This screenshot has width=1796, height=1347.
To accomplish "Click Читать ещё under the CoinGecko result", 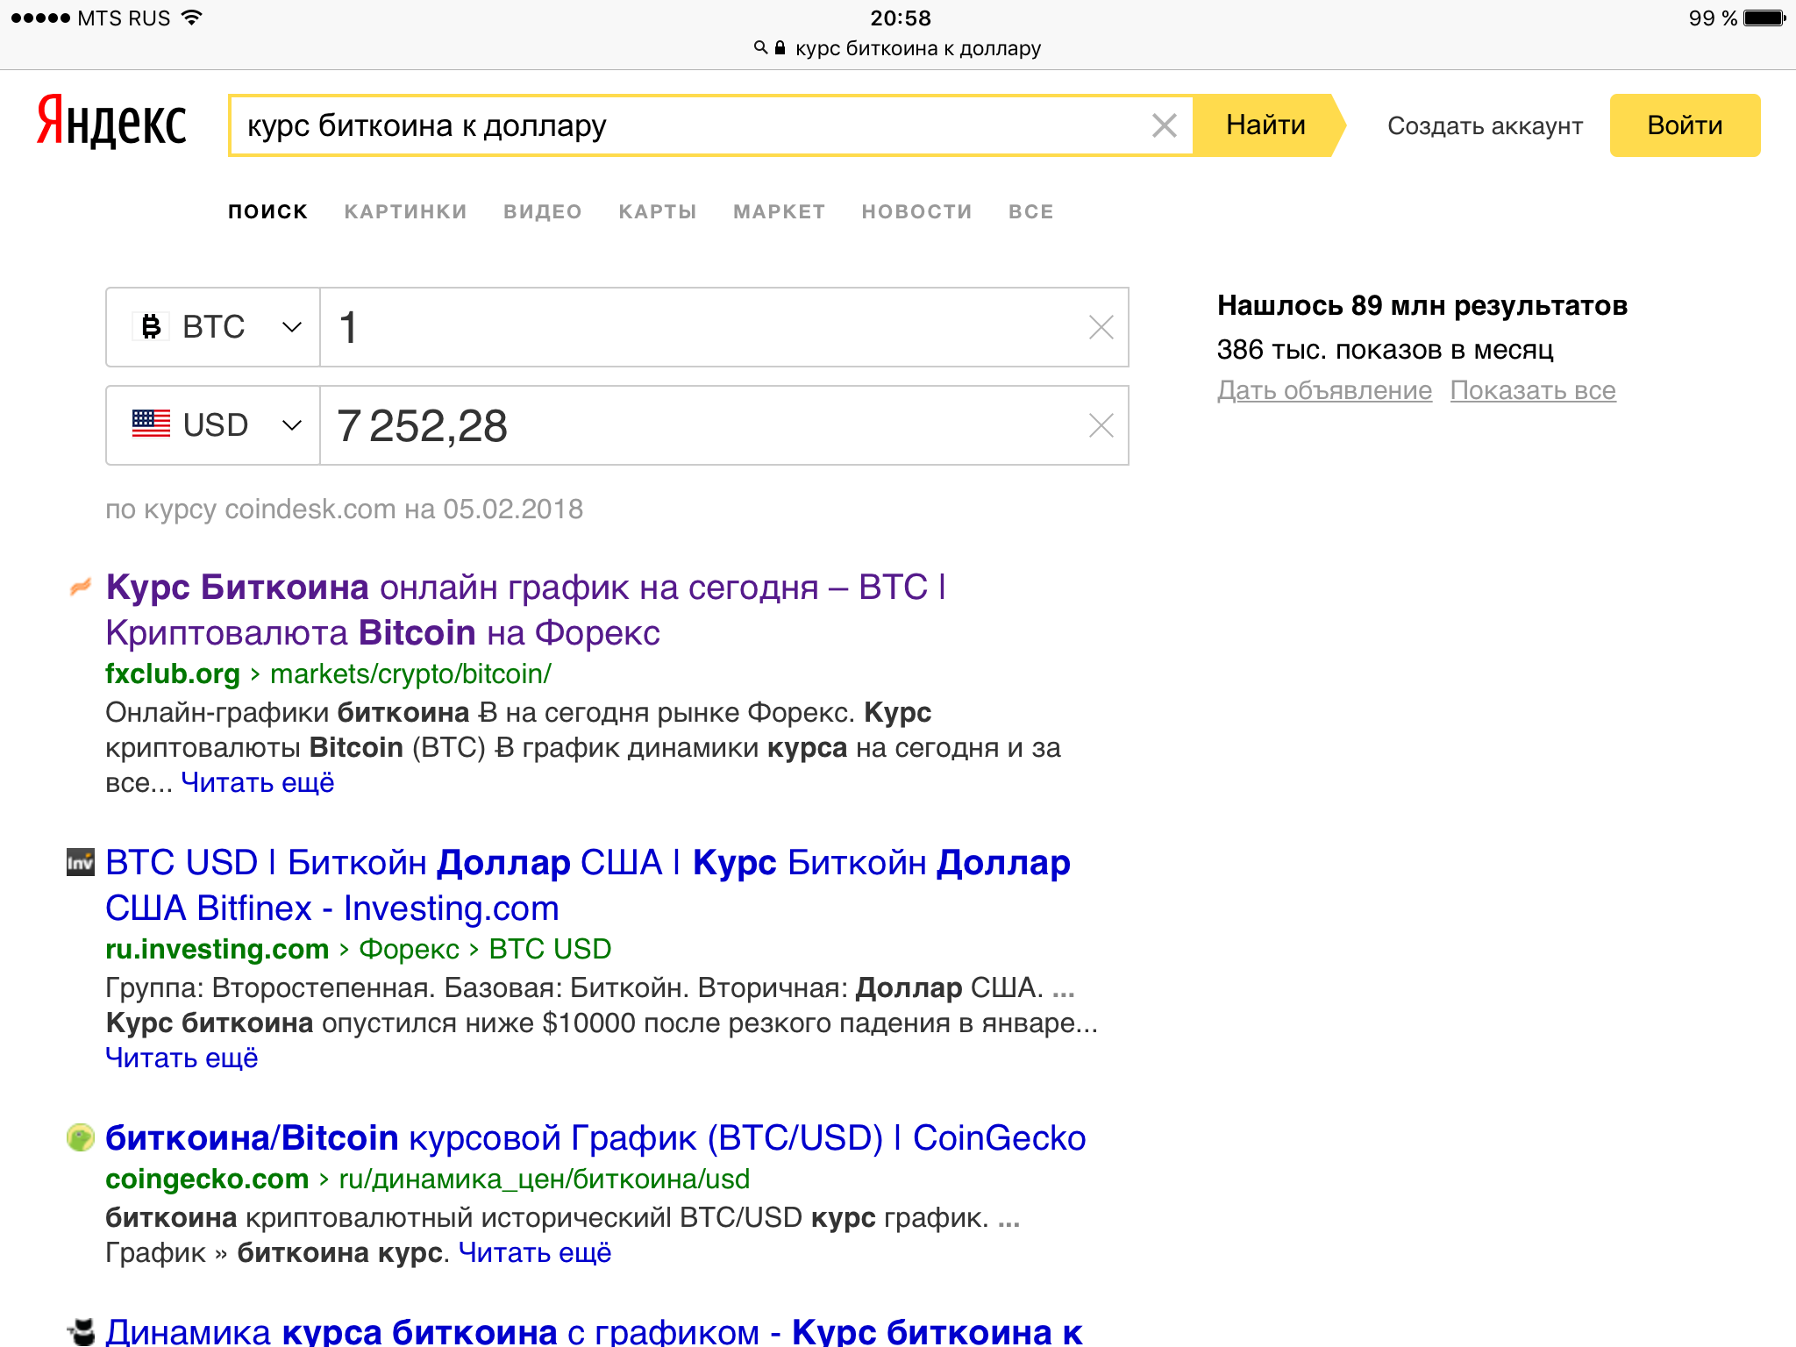I will (x=534, y=1252).
